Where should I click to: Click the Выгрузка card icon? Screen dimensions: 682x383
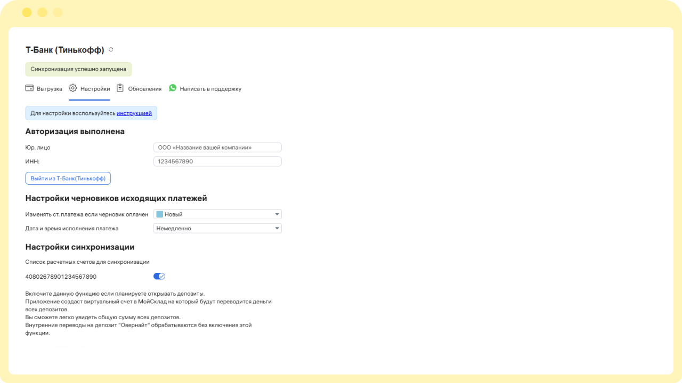[30, 88]
